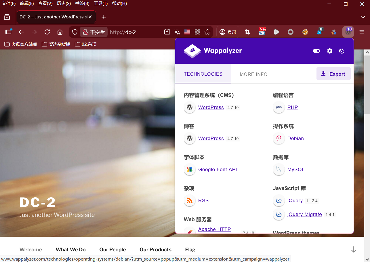Open the 不安全 site security info
The height and width of the screenshot is (262, 370).
pos(94,32)
